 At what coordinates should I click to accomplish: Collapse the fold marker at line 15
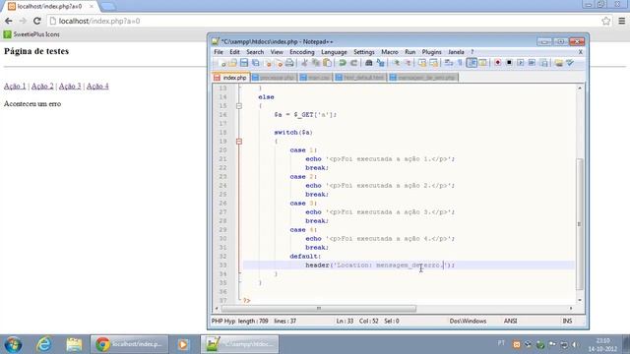click(239, 106)
